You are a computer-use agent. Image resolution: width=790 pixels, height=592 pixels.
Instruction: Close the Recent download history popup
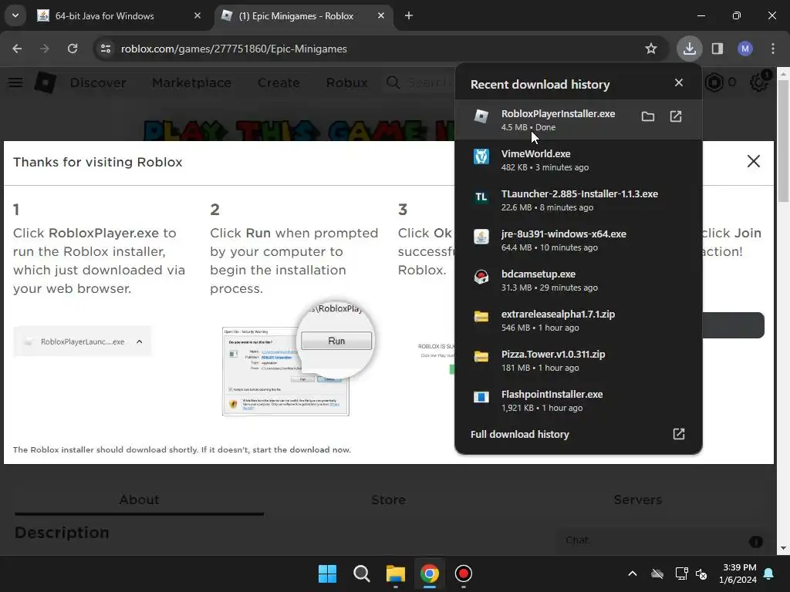[679, 82]
